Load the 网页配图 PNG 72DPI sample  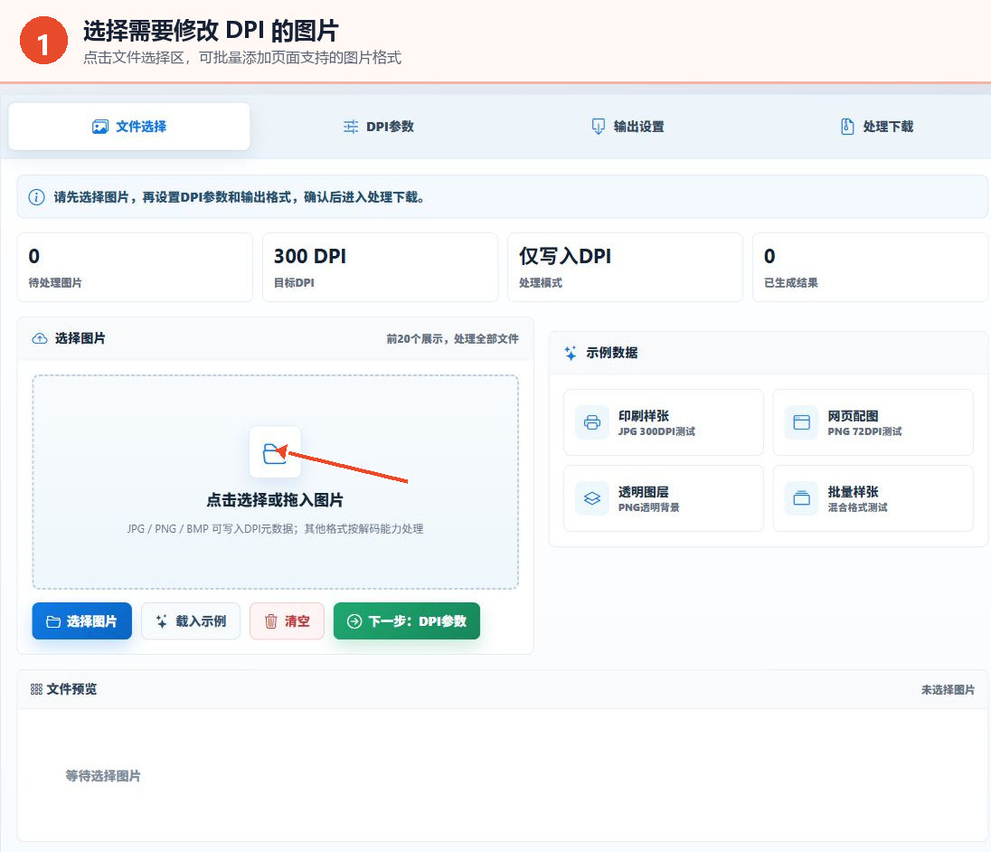pos(873,422)
